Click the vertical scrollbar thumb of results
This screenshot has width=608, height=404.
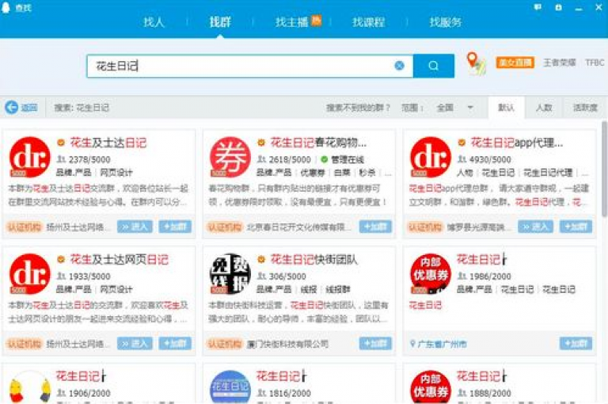[604, 169]
